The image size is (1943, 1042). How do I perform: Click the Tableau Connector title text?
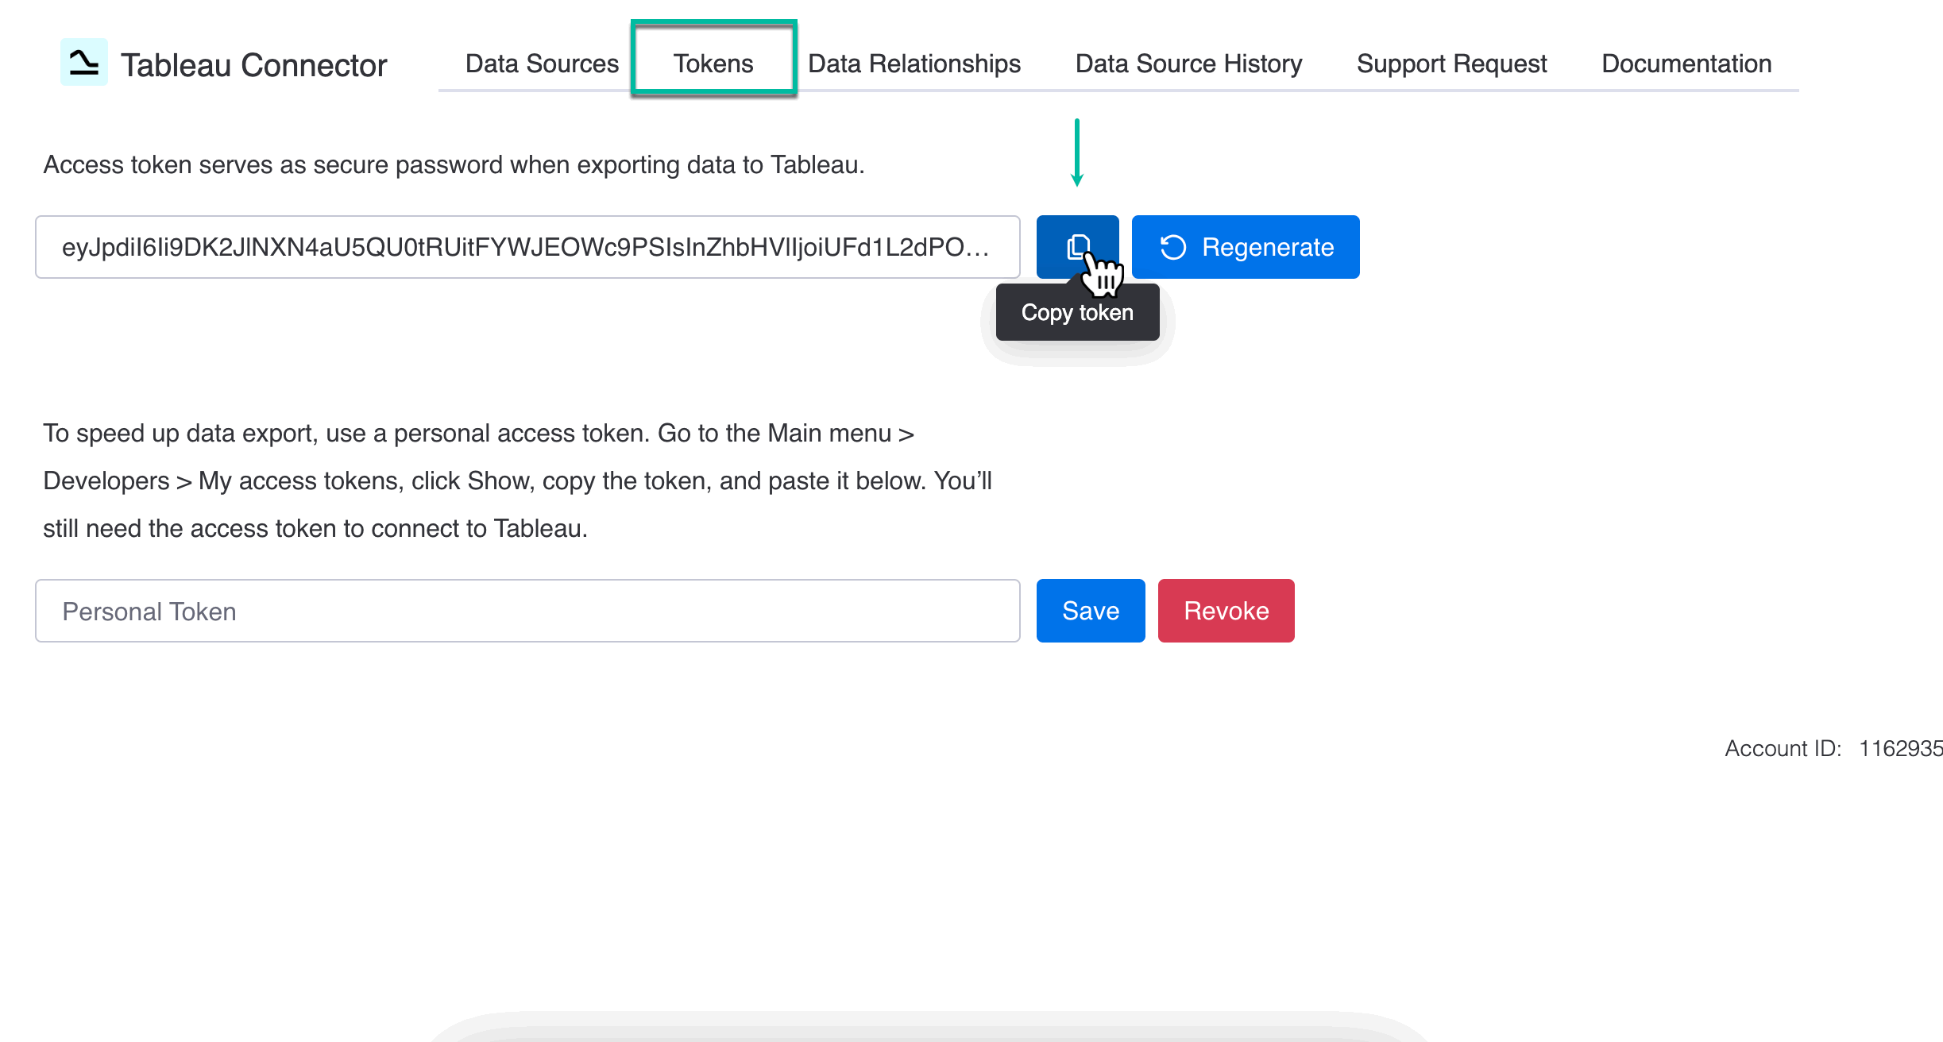(x=253, y=65)
